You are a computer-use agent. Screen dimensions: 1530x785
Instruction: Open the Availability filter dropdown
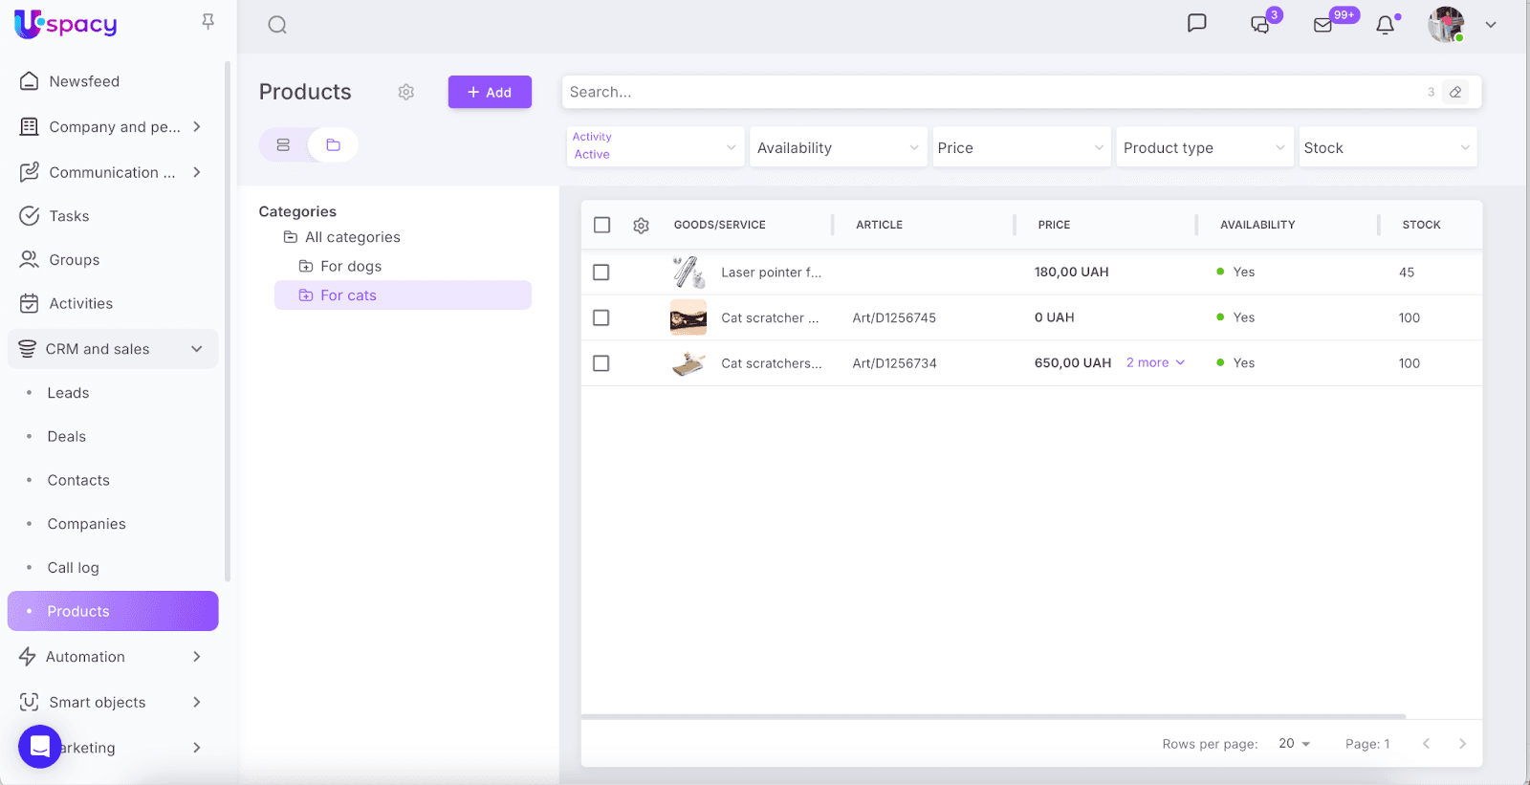pos(838,148)
